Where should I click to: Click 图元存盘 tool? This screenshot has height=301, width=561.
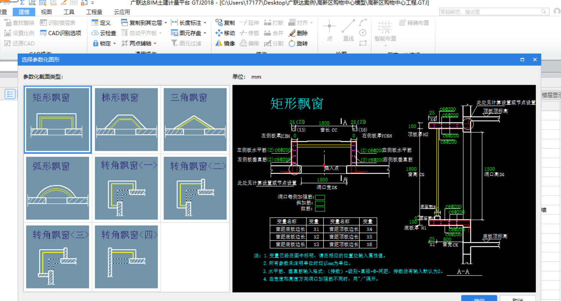[x=186, y=33]
